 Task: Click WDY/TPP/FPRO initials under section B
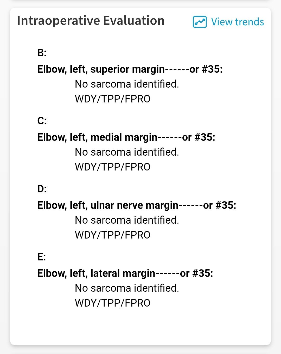tap(112, 99)
